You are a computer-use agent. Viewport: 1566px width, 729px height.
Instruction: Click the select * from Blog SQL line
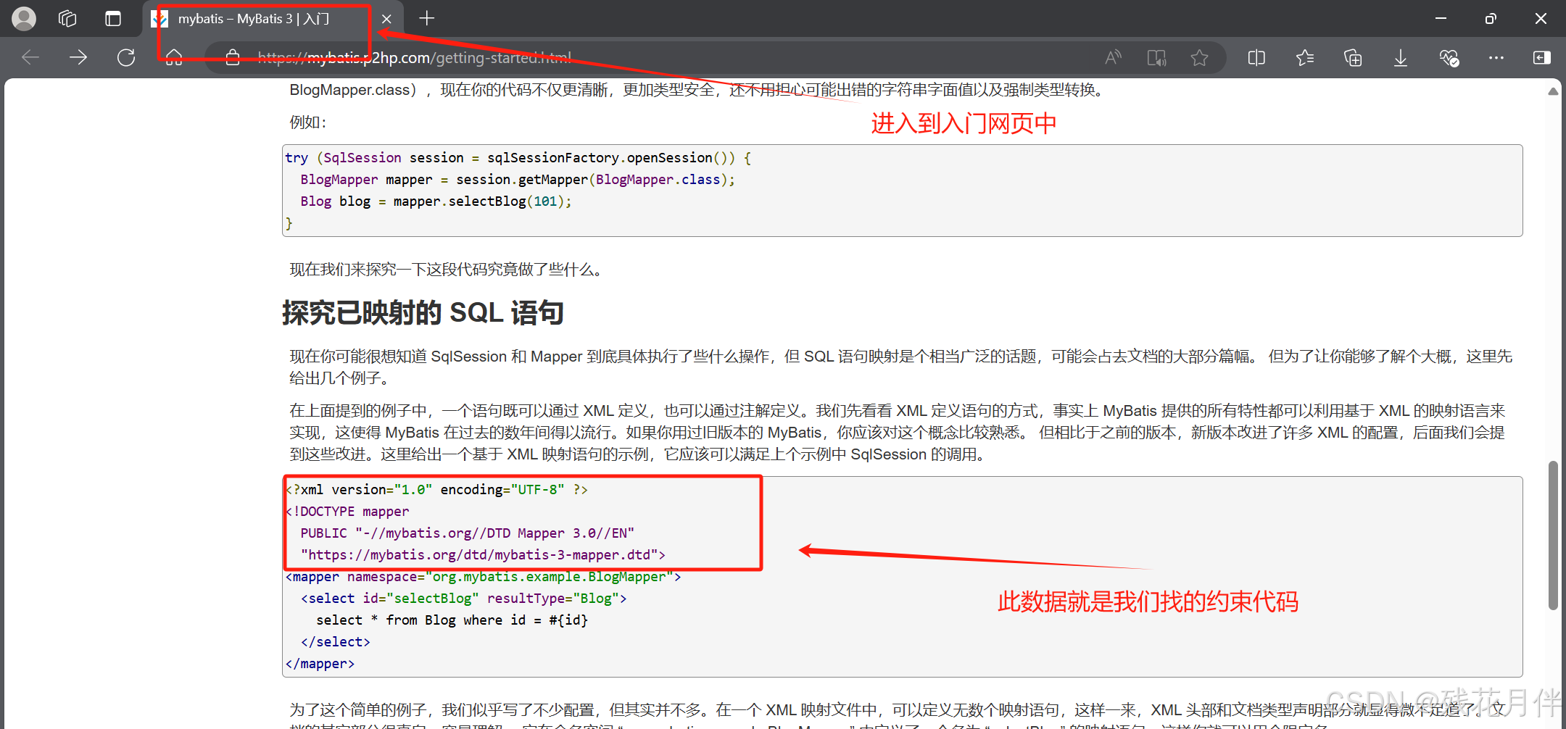(452, 620)
